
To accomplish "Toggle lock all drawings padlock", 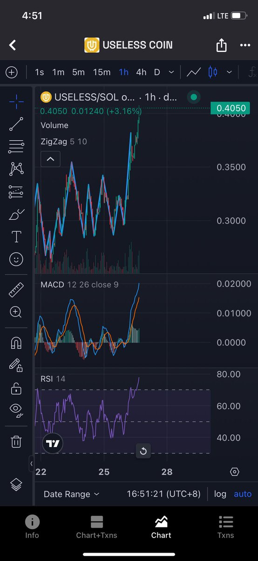I will [x=16, y=388].
